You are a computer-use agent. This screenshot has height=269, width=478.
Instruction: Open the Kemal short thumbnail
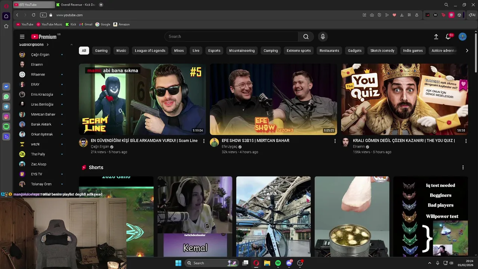point(195,217)
